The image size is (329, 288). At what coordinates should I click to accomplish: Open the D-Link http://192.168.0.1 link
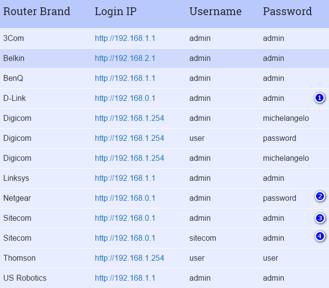[x=125, y=98]
